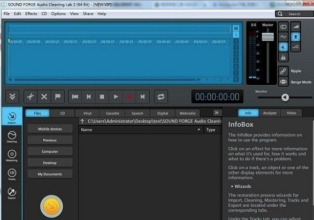Click the volume curve mode icon
314x220 pixels.
click(284, 37)
